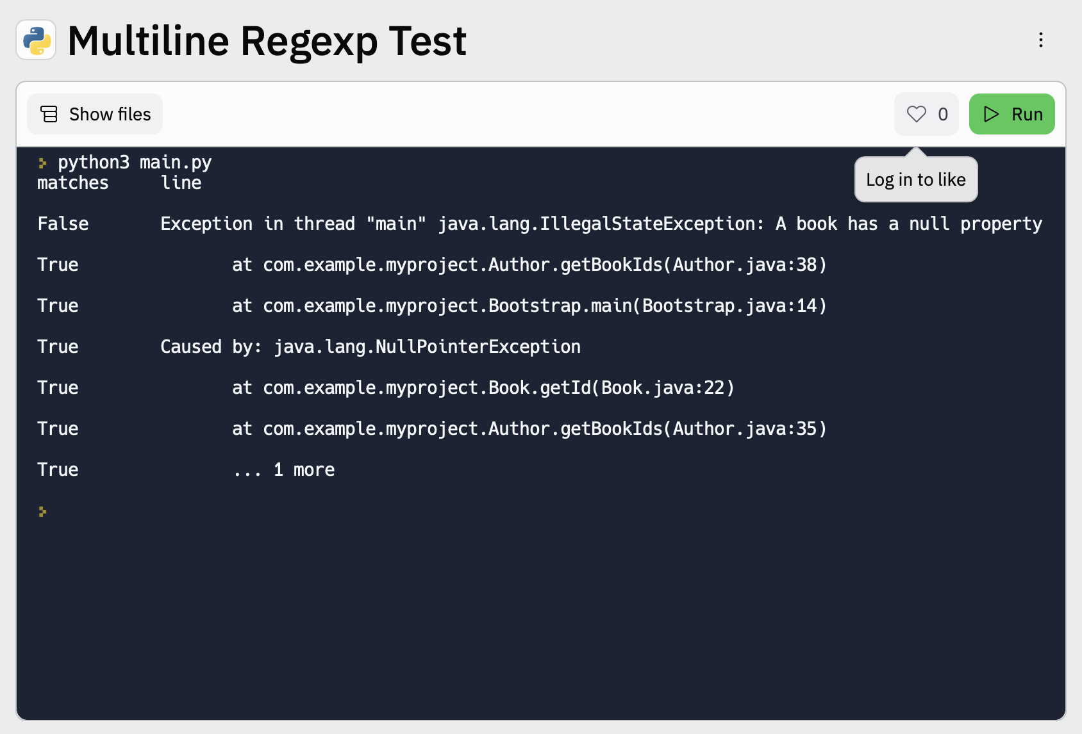
Task: Toggle the favorite state using the heart control
Action: (x=917, y=113)
